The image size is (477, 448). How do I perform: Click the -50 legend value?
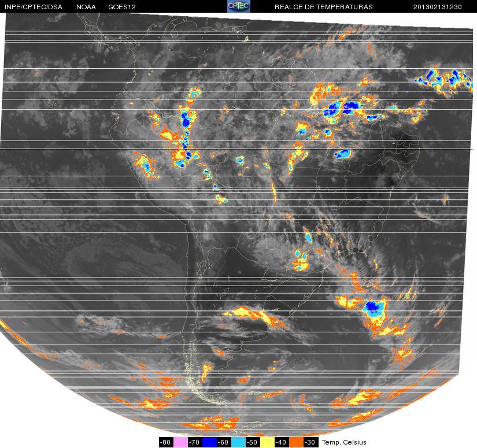[x=253, y=442]
